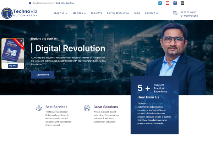Image resolution: width=213 pixels, height=142 pixels.
Task: Click the envelope mail icon
Action: coord(30,3)
